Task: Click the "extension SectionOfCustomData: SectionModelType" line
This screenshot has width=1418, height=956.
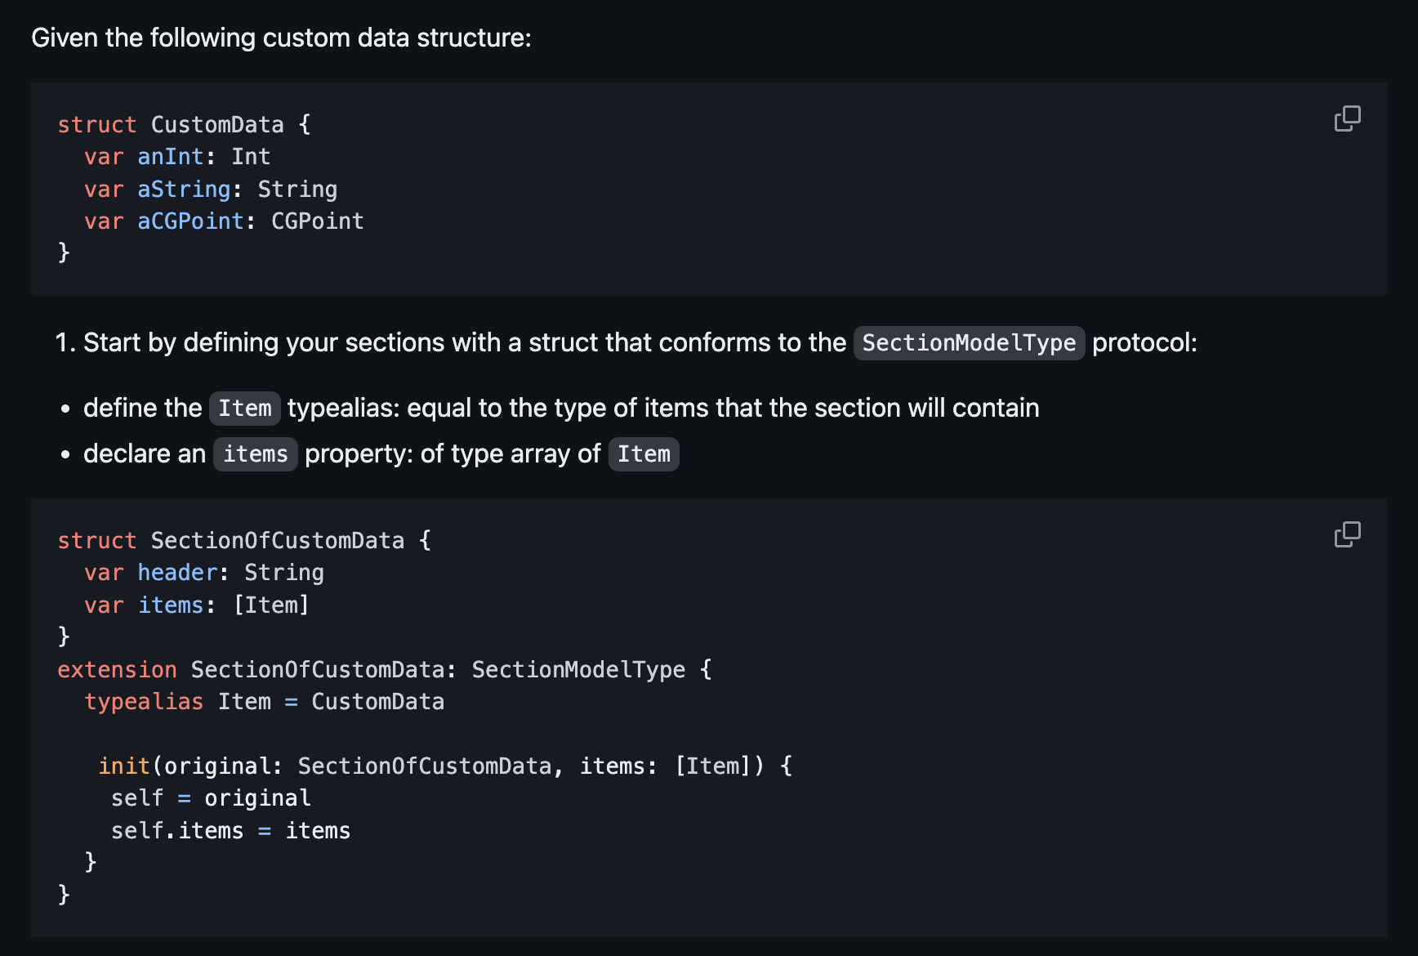Action: point(384,669)
